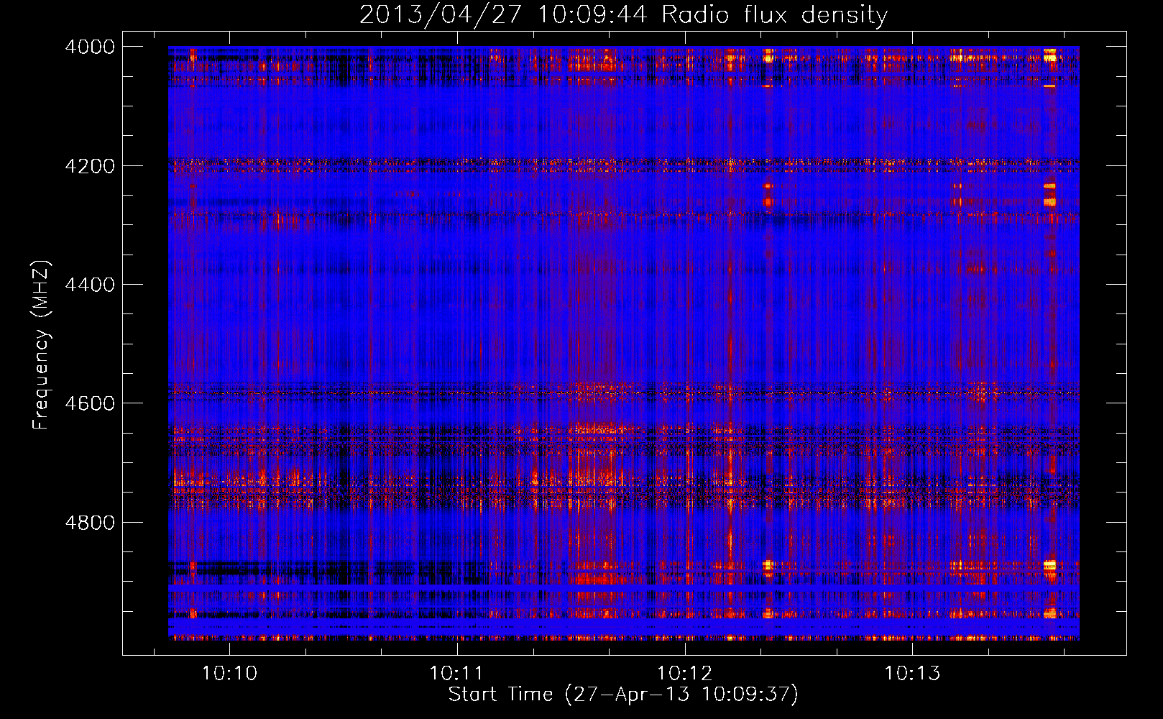Click the 10:11 time tick label
This screenshot has height=719, width=1163.
(x=456, y=674)
